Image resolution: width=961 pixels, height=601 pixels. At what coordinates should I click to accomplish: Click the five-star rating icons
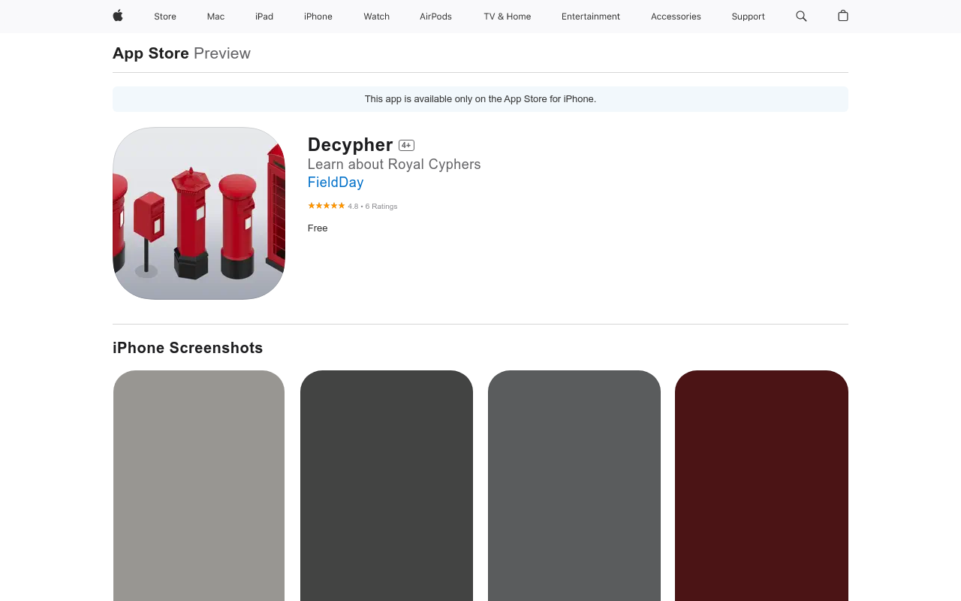(x=326, y=206)
